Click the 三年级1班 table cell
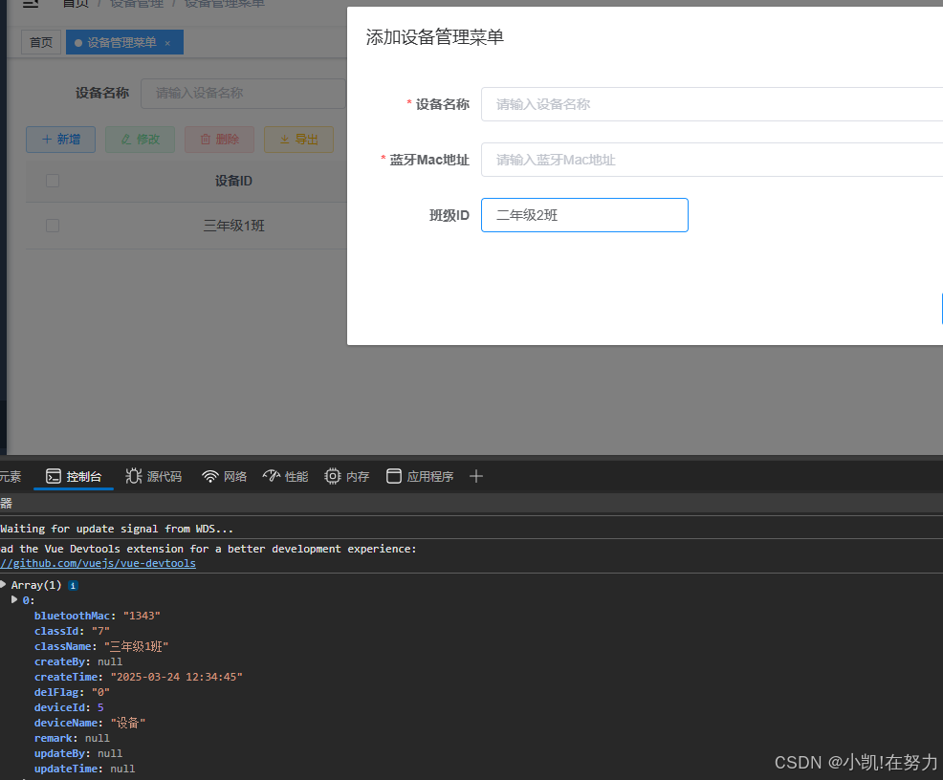This screenshot has width=943, height=780. coord(233,226)
